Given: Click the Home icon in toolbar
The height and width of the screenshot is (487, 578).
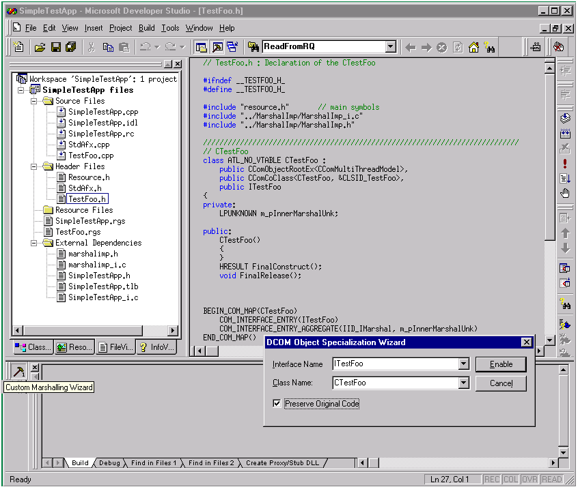Looking at the screenshot, I should click(473, 47).
